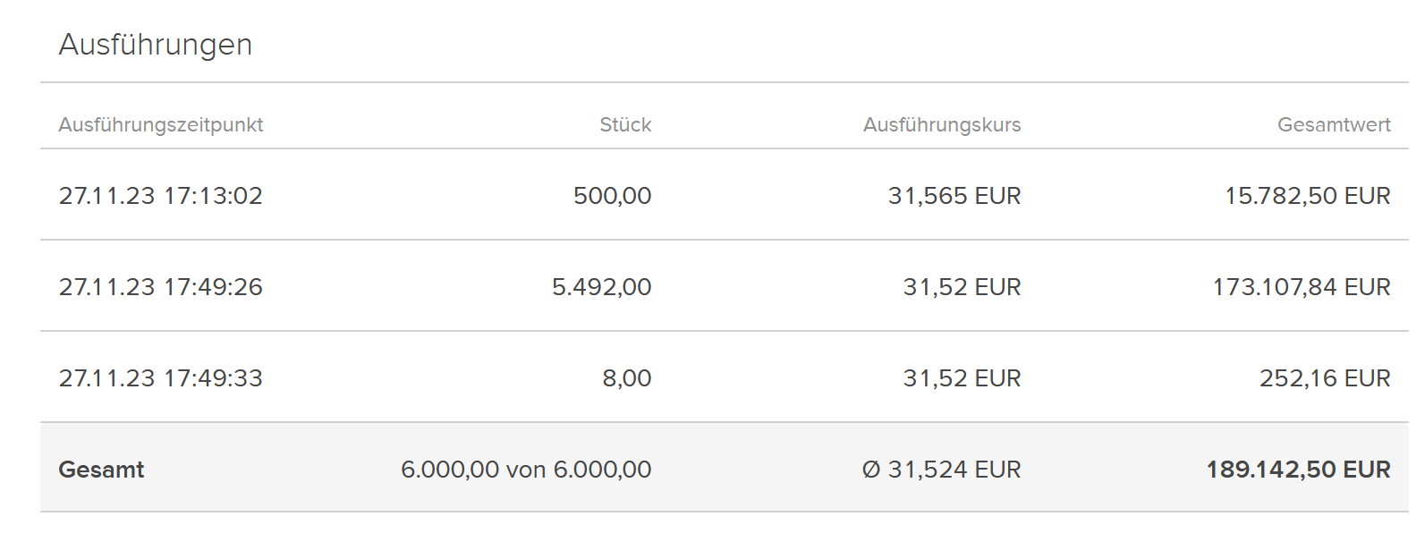Select the 189.142,50 EUR grand total
Viewport: 1425px width, 542px height.
pos(1298,470)
